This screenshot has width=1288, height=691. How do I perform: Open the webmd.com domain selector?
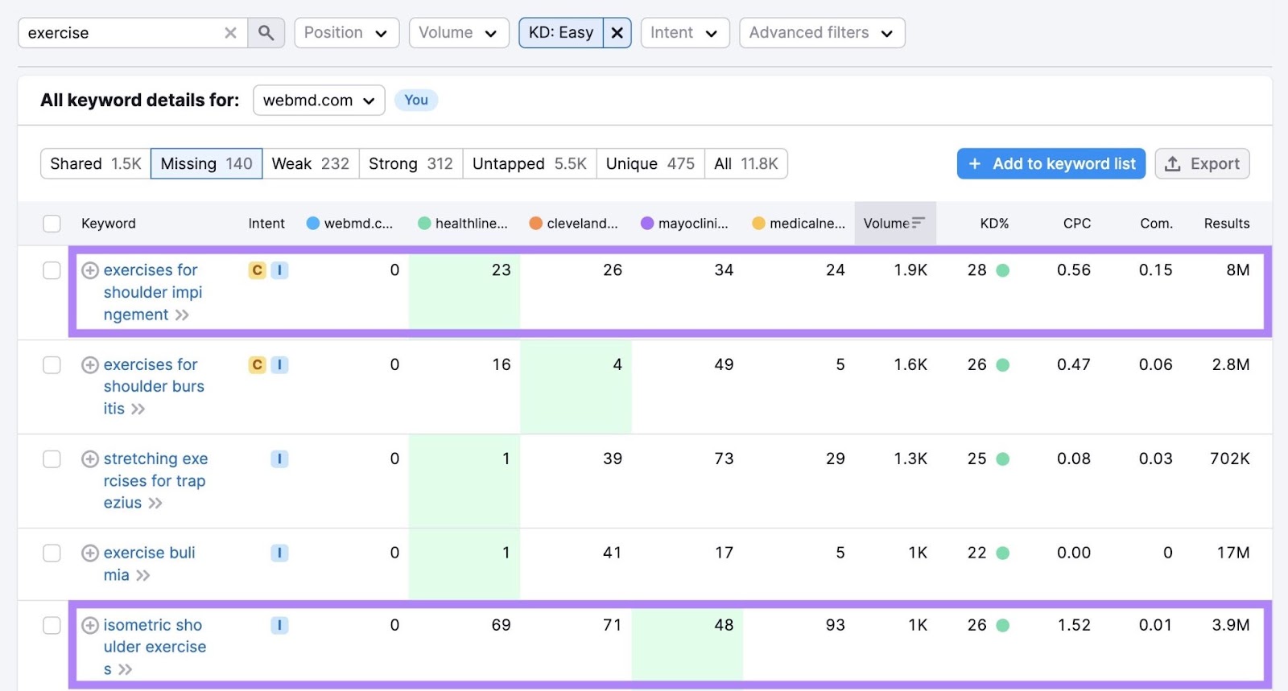click(x=319, y=101)
